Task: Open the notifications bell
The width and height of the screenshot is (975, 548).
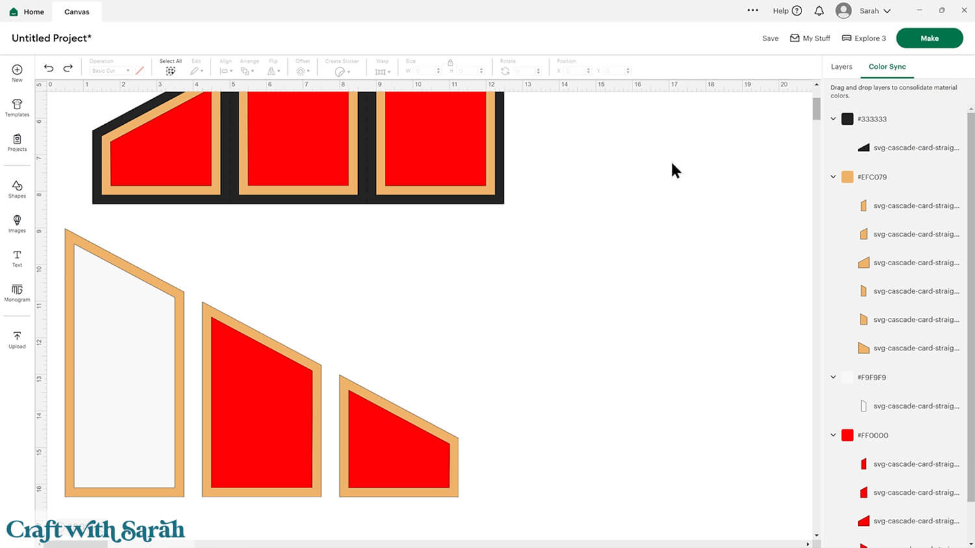Action: (x=819, y=11)
